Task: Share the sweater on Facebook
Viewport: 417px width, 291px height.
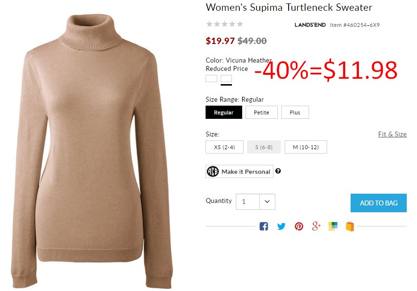Action: coord(264,226)
